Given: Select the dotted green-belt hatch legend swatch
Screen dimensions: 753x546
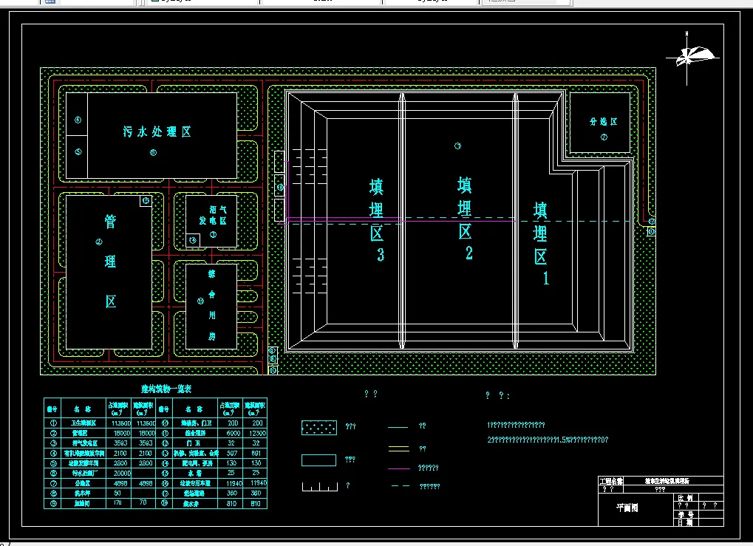Looking at the screenshot, I should pyautogui.click(x=319, y=427).
